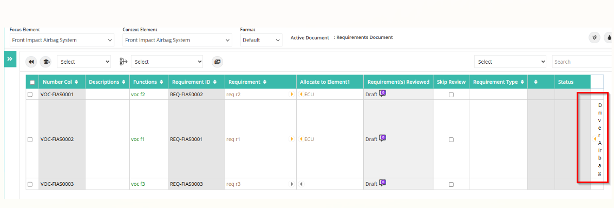
Task: Open comment bubble in VOC-FIAS0001 row
Action: click(383, 94)
